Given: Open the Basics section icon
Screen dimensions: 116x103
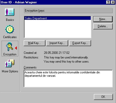Looking at the screenshot, I should (x=10, y=12).
